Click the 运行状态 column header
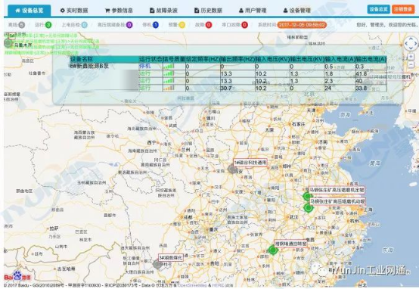The image size is (419, 289). click(x=151, y=59)
